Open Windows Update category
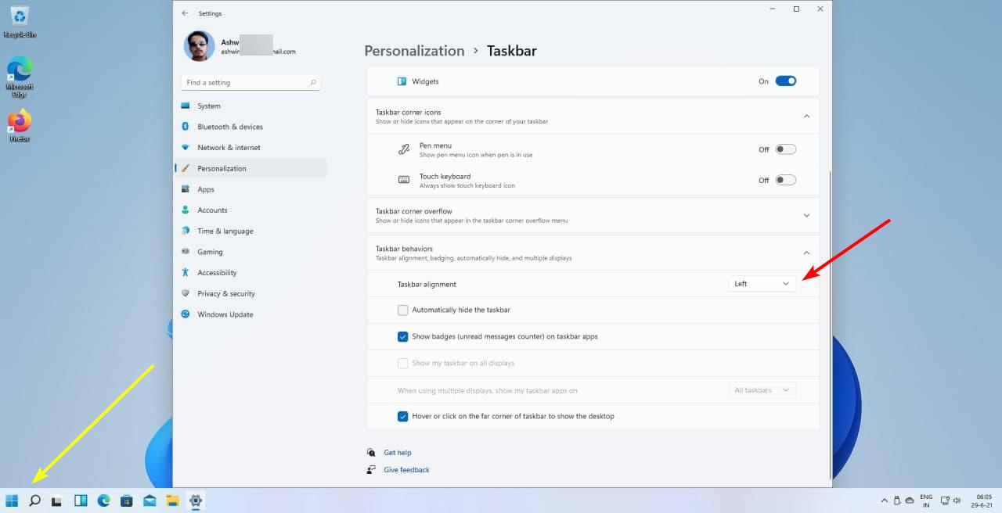 pos(250,314)
